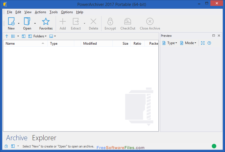Click the Preview fullscreen expand icon

coord(203,43)
